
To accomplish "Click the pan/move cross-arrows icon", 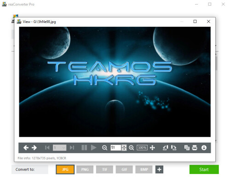I will pyautogui.click(x=152, y=148).
